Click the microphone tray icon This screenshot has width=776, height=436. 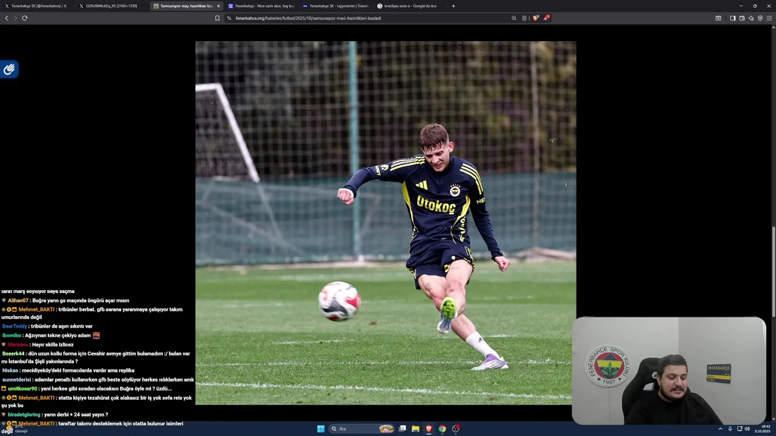[730, 429]
